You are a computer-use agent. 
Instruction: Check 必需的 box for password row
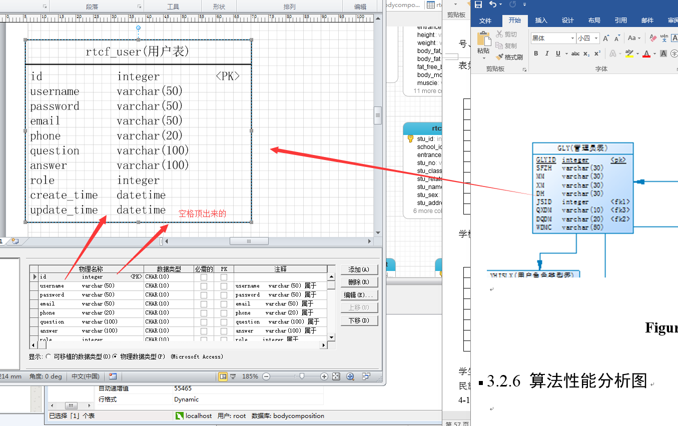(204, 295)
